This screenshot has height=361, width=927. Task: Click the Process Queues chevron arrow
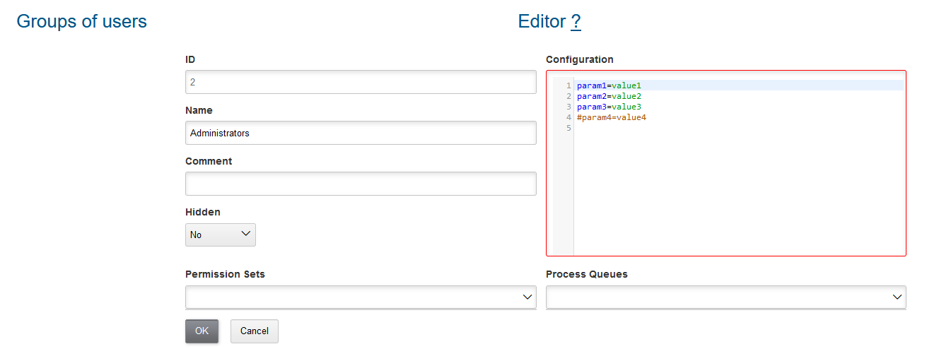click(897, 297)
